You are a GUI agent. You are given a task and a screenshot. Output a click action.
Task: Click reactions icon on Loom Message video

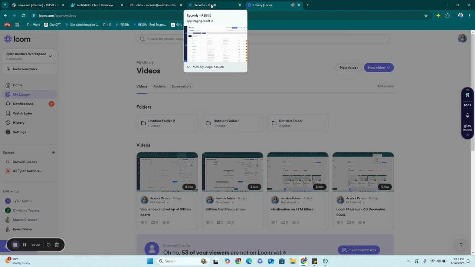point(360,222)
